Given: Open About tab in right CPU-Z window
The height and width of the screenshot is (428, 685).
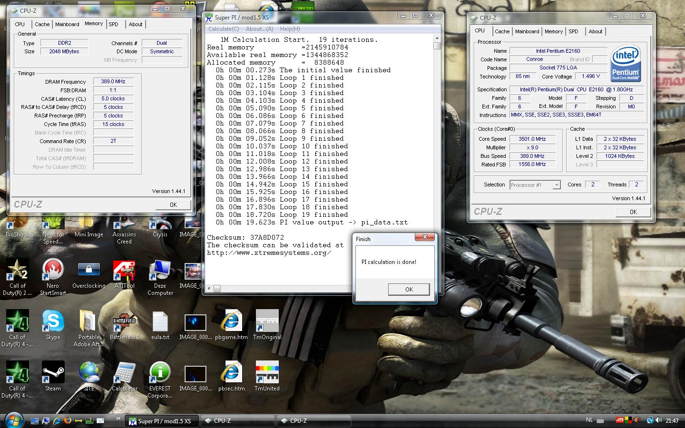Looking at the screenshot, I should click(x=596, y=31).
